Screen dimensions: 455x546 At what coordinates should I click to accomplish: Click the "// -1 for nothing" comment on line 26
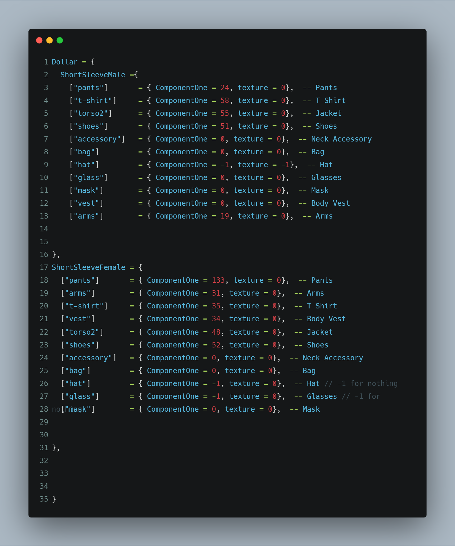(361, 383)
